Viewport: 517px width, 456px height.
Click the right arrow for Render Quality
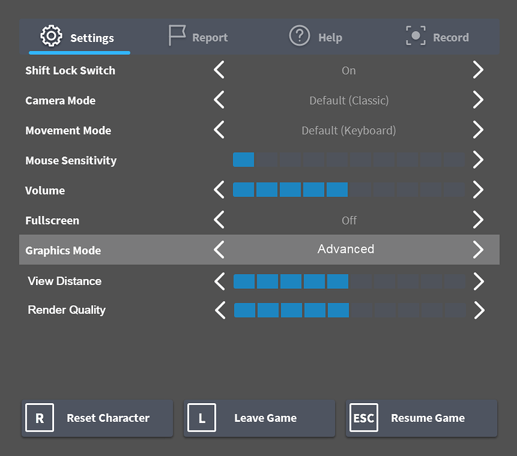click(x=479, y=310)
